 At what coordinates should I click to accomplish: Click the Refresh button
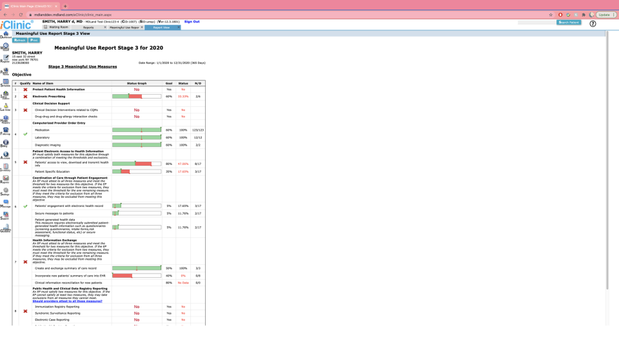click(x=19, y=40)
